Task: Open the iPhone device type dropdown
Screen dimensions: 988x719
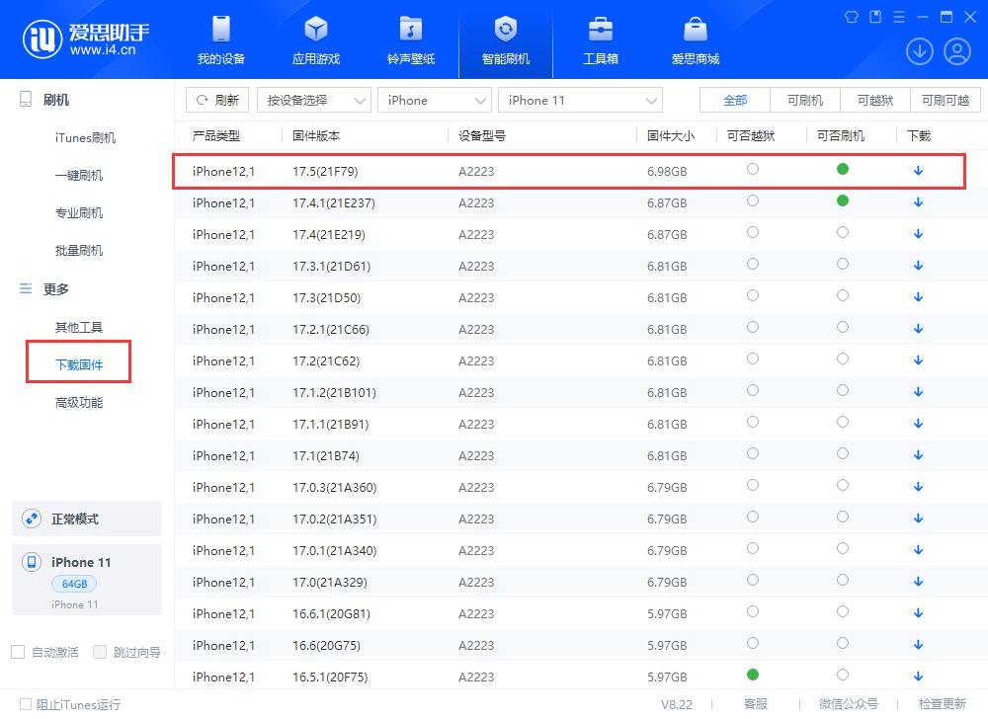Action: 435,100
